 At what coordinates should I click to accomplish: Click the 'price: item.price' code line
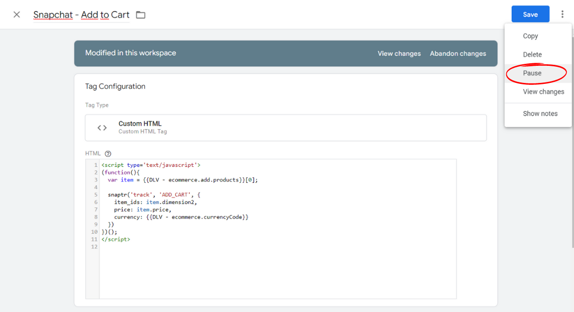pyautogui.click(x=143, y=210)
